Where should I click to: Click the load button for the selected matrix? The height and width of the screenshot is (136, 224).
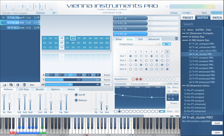click(216, 123)
